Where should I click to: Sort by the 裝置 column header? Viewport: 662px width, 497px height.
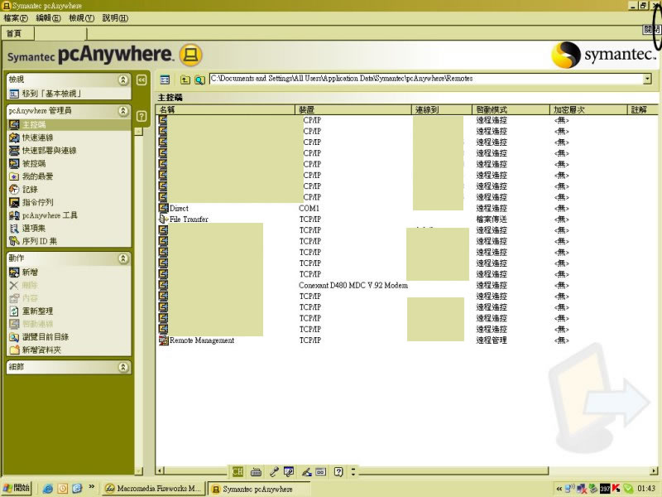click(x=353, y=110)
